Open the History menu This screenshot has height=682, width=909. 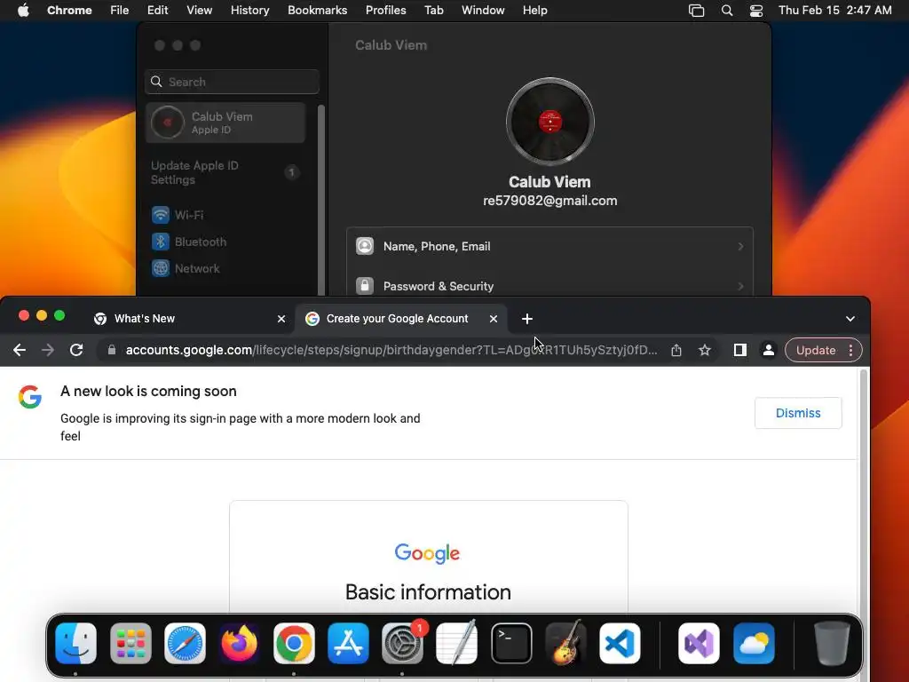point(249,11)
